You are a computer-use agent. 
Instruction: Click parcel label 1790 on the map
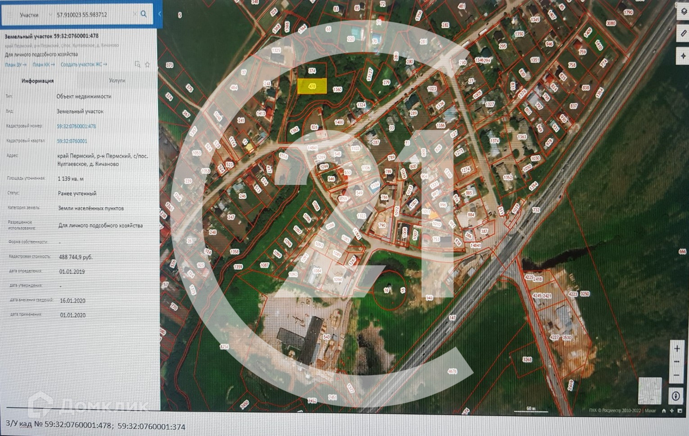click(628, 13)
